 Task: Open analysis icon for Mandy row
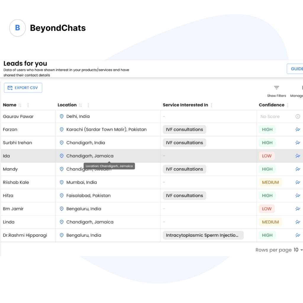pyautogui.click(x=298, y=169)
